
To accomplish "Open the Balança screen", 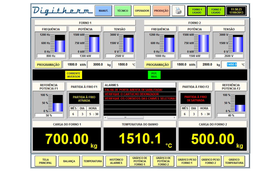I will (69, 161).
